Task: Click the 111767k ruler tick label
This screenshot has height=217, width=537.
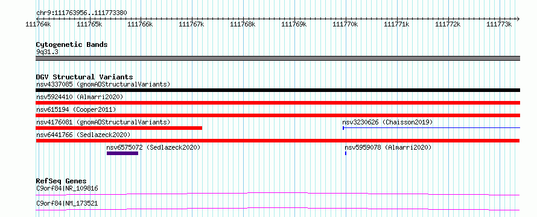Action: pos(192,24)
